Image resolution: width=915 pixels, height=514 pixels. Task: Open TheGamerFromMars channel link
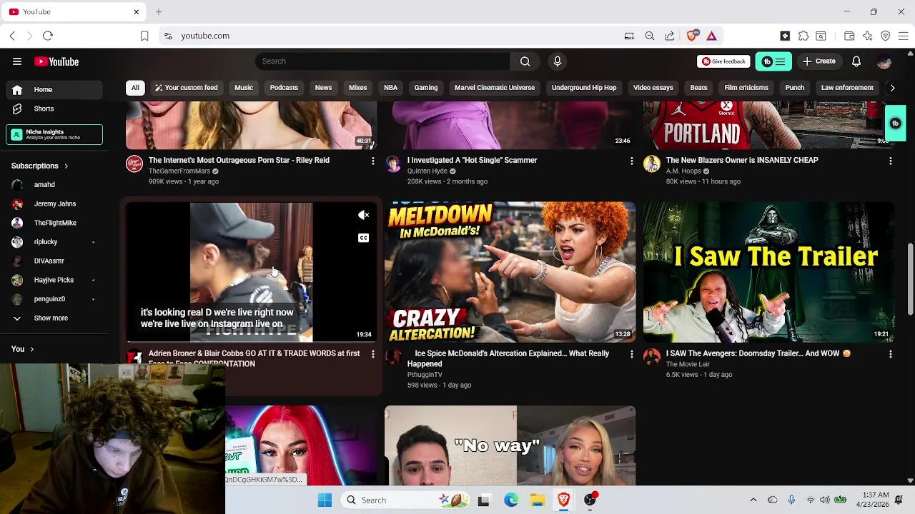coord(179,171)
